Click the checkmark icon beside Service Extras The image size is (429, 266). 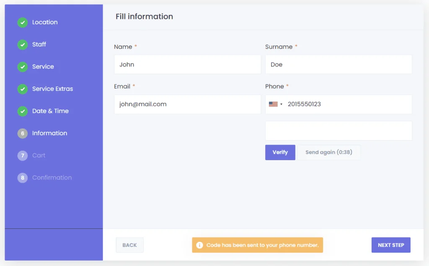(x=23, y=89)
